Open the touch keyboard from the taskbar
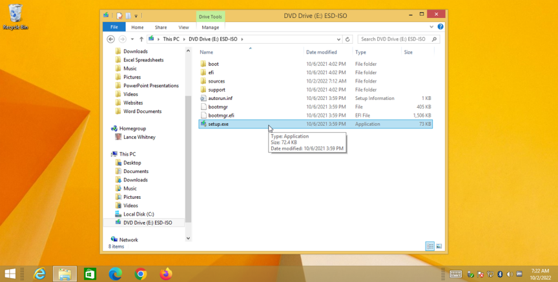This screenshot has height=282, width=558. click(456, 274)
